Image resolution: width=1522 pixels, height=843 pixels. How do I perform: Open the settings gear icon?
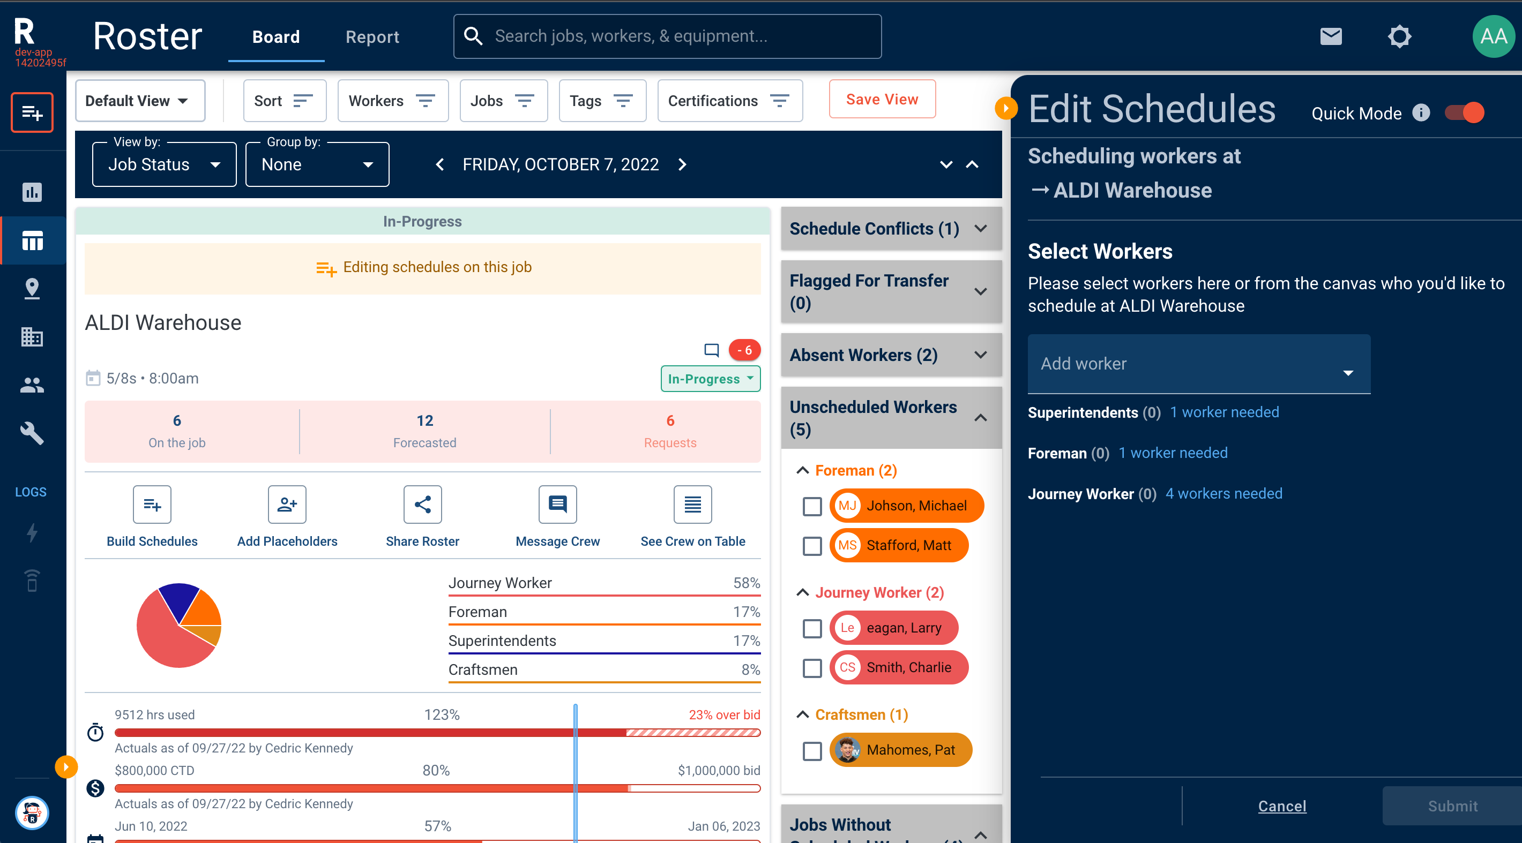[1399, 36]
